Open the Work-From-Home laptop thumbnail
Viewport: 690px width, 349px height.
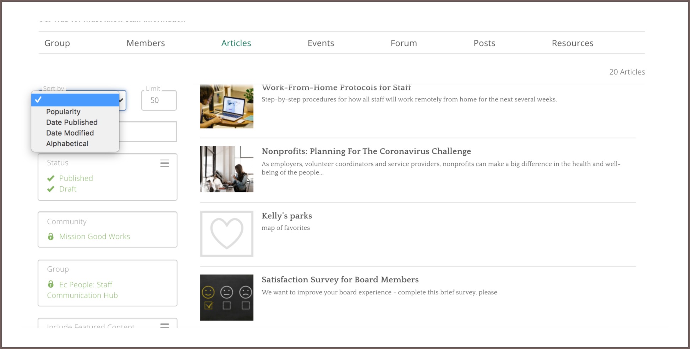227,106
